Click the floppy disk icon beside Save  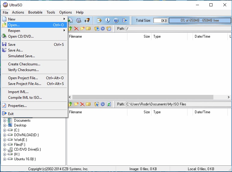[x=4, y=44]
